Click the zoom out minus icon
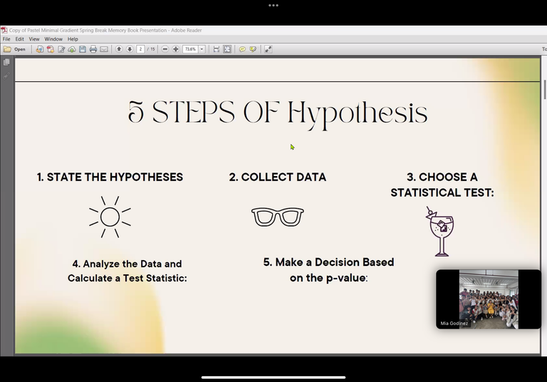The image size is (547, 382). click(x=165, y=49)
